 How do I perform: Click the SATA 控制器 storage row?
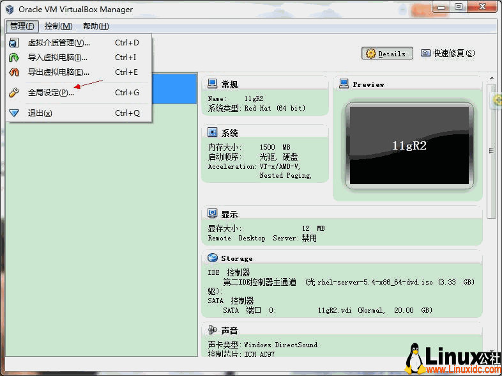pos(231,301)
